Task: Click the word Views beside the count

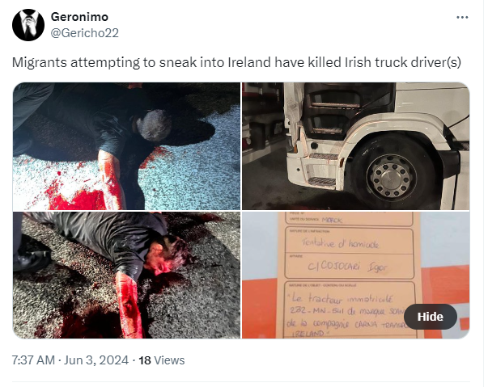Action: click(x=169, y=360)
